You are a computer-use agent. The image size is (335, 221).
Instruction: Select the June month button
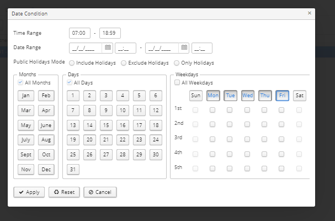coord(46,125)
